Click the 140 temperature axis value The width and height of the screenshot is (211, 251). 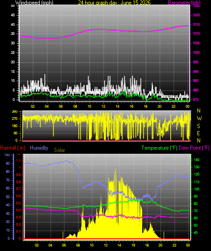[x=197, y=160]
